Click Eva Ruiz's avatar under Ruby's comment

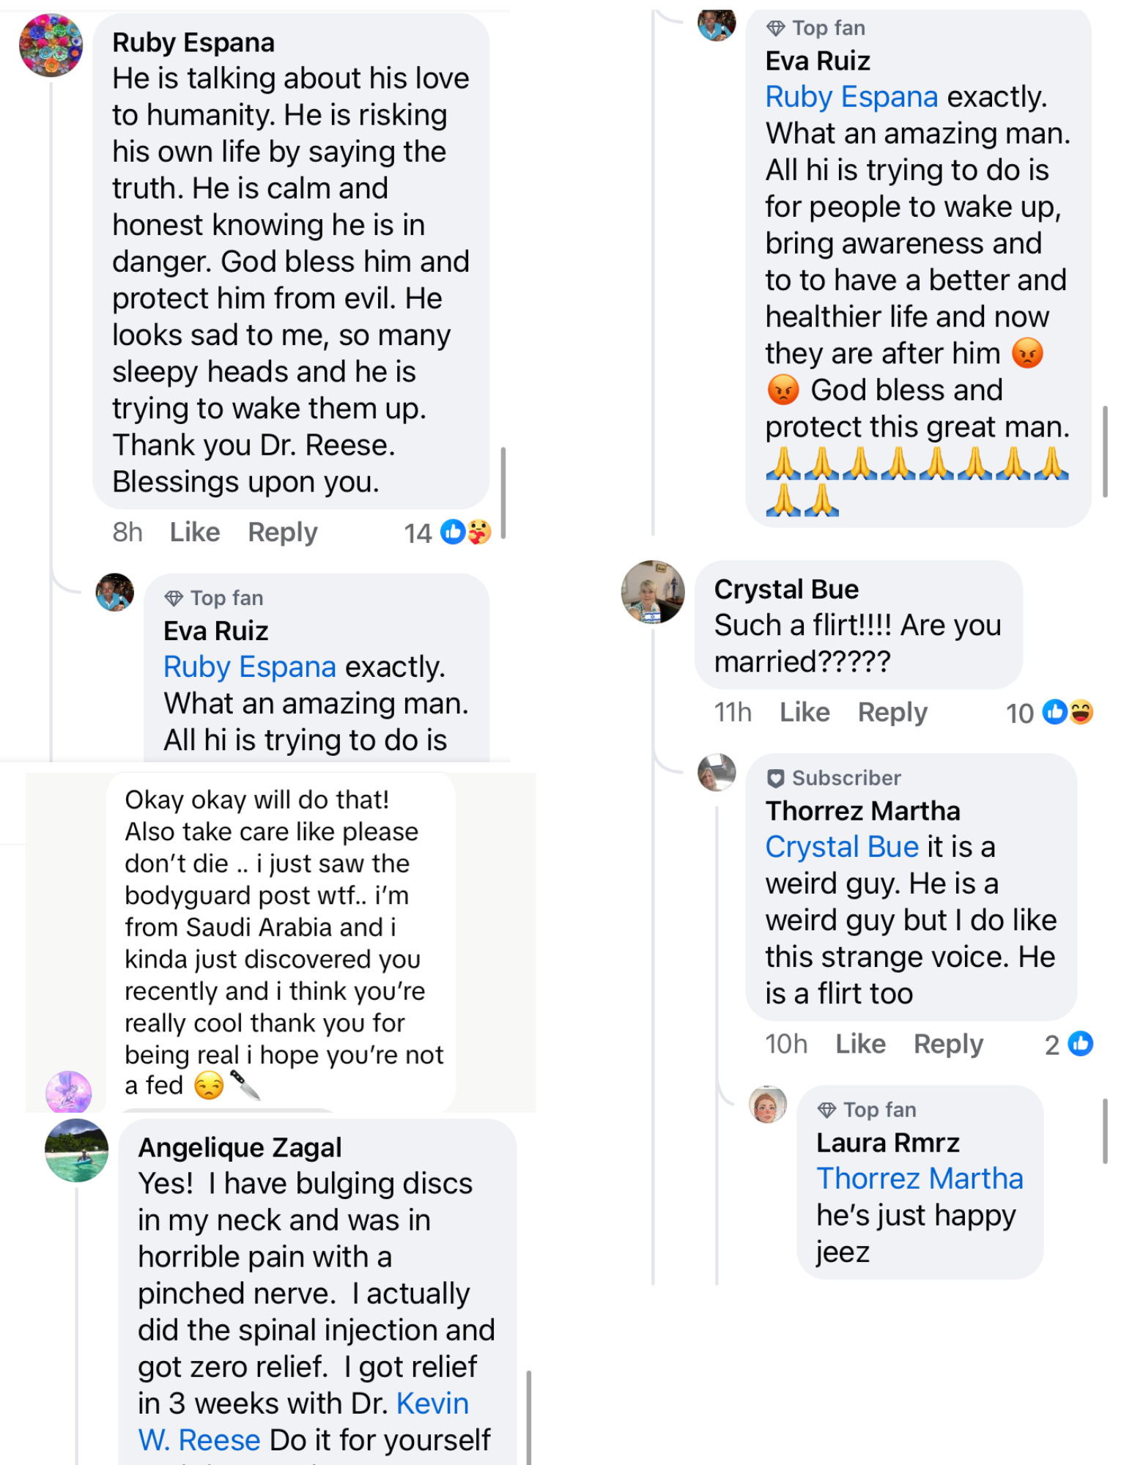click(115, 592)
